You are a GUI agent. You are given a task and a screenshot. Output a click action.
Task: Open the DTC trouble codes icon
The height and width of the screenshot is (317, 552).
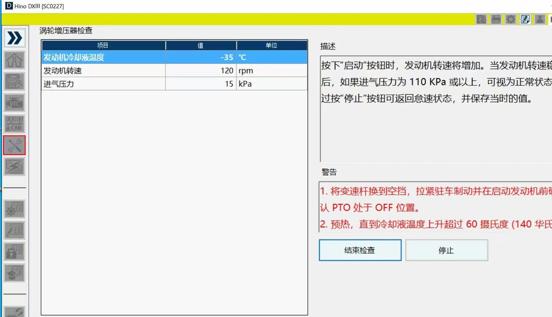[x=15, y=102]
